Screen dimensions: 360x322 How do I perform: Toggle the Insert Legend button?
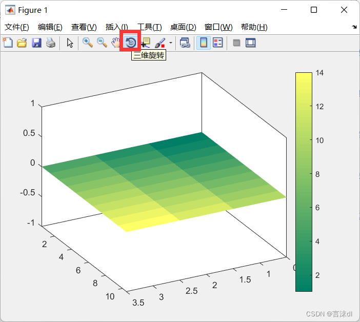click(217, 43)
